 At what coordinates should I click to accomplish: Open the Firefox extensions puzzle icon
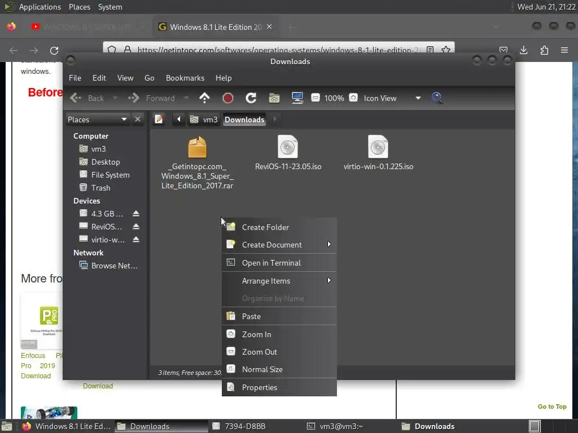coord(544,50)
